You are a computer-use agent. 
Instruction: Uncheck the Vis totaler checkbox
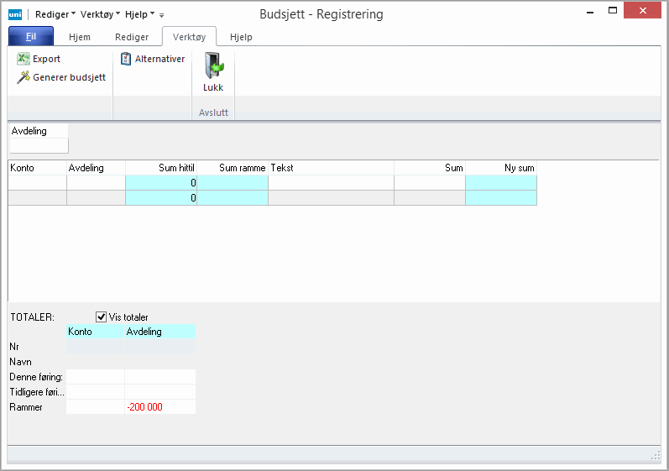pos(102,317)
